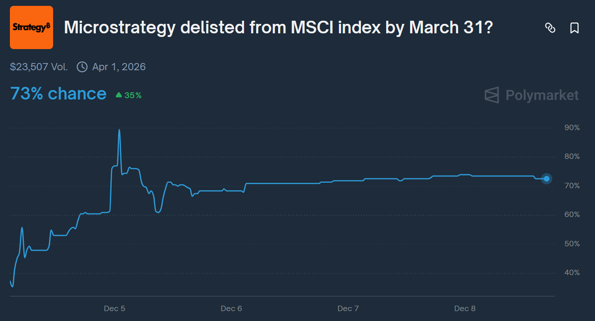
Task: Click the Dec 8 label on the time axis
Action: point(465,308)
